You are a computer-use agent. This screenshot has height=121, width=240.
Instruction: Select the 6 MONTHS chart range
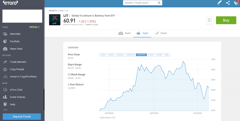pos(141,55)
